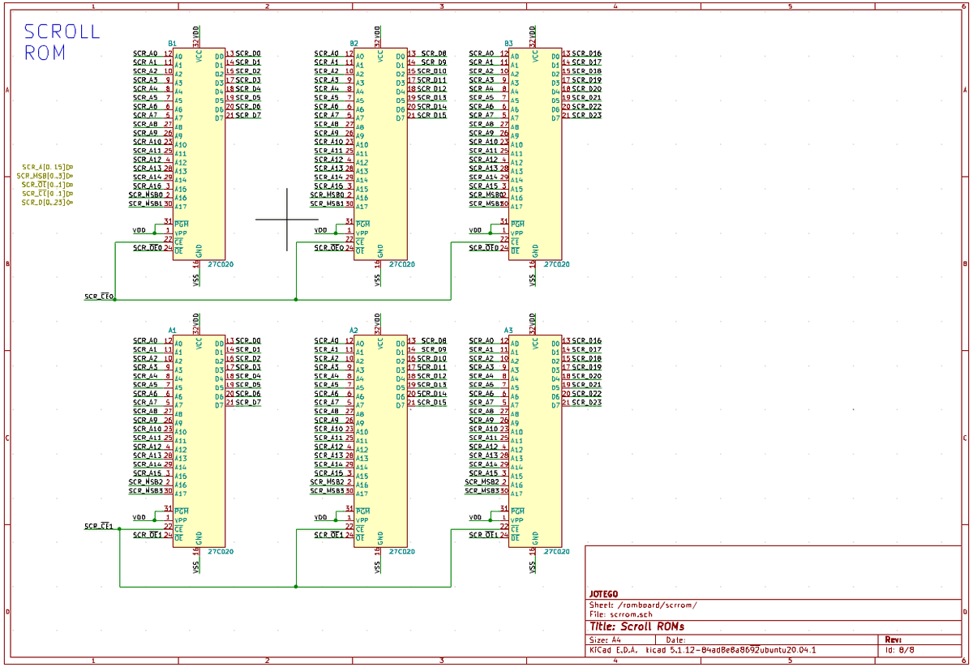Screen dimensions: 973x667
Task: Select the yellow body of chip A1
Action: pos(199,440)
